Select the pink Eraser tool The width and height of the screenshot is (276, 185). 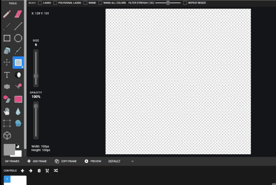[x=18, y=14]
